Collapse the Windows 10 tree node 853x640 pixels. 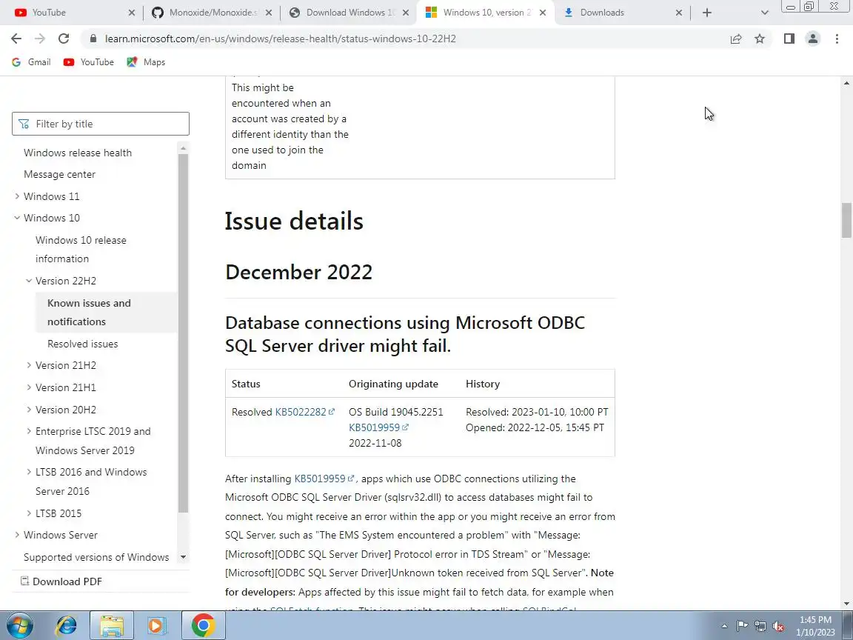(x=17, y=218)
